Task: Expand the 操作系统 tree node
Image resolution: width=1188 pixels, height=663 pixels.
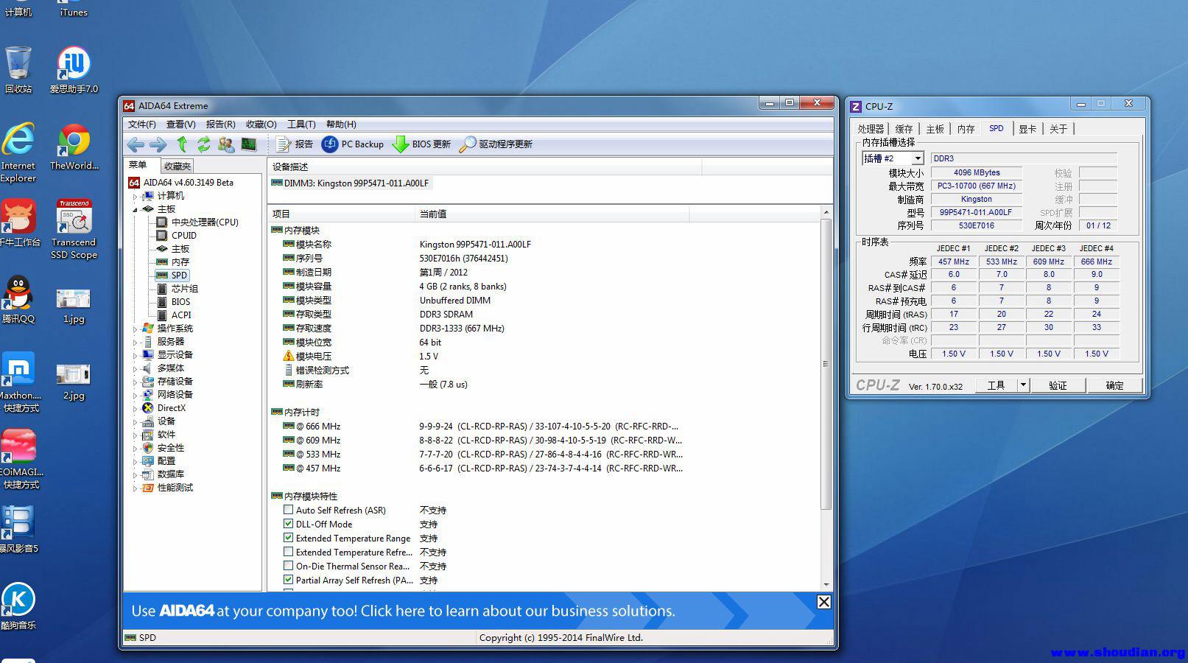Action: coord(135,329)
